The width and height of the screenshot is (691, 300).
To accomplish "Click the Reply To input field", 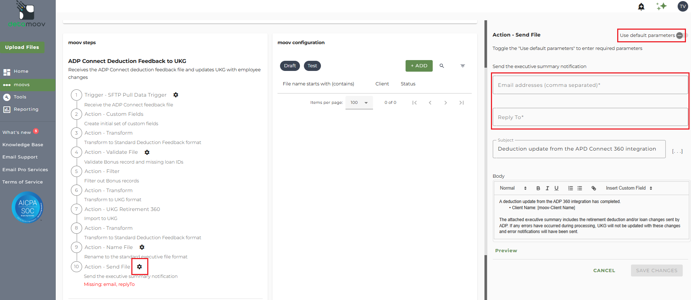I will [590, 117].
